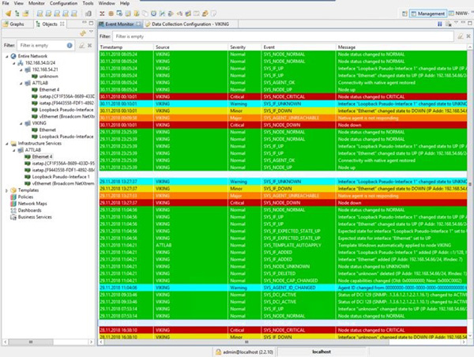
Task: Click the envelope toolbar icon
Action: coord(197,13)
